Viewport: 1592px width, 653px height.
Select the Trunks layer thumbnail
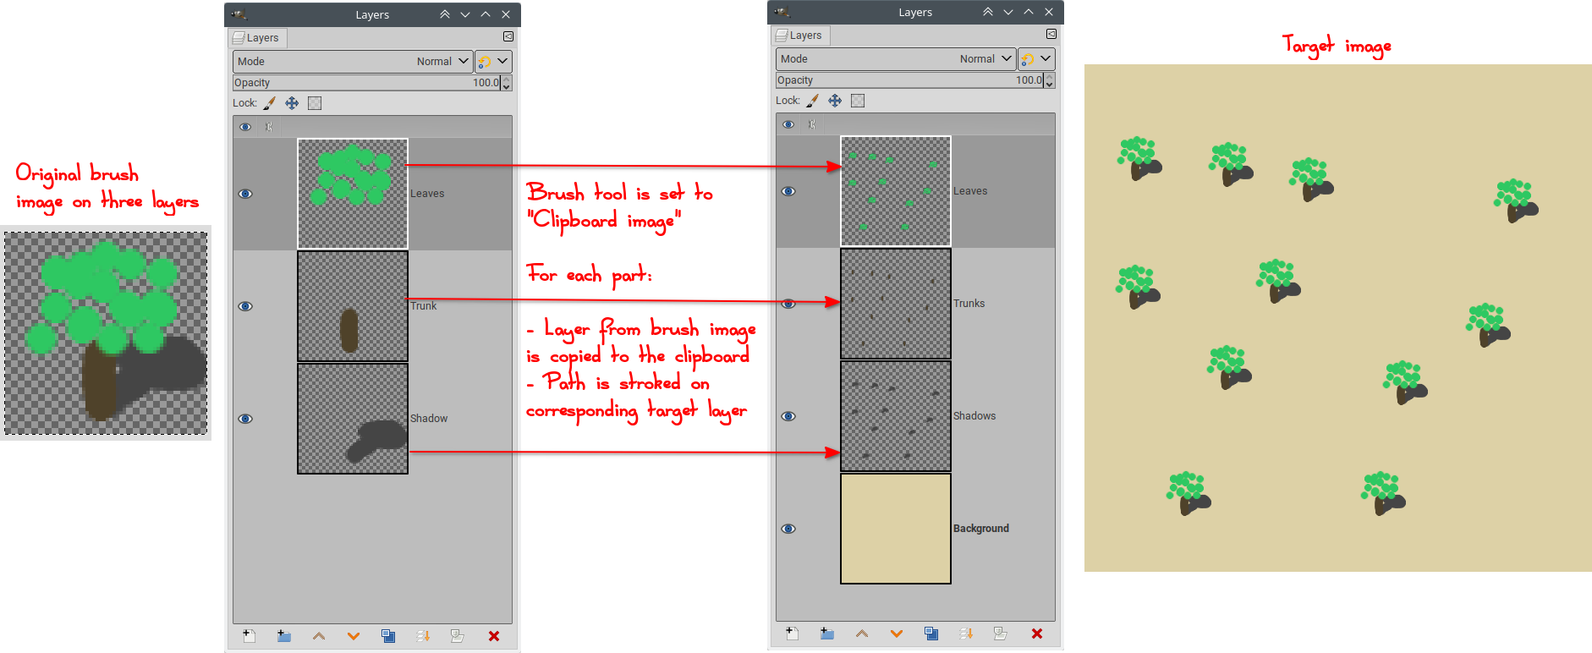coord(896,304)
